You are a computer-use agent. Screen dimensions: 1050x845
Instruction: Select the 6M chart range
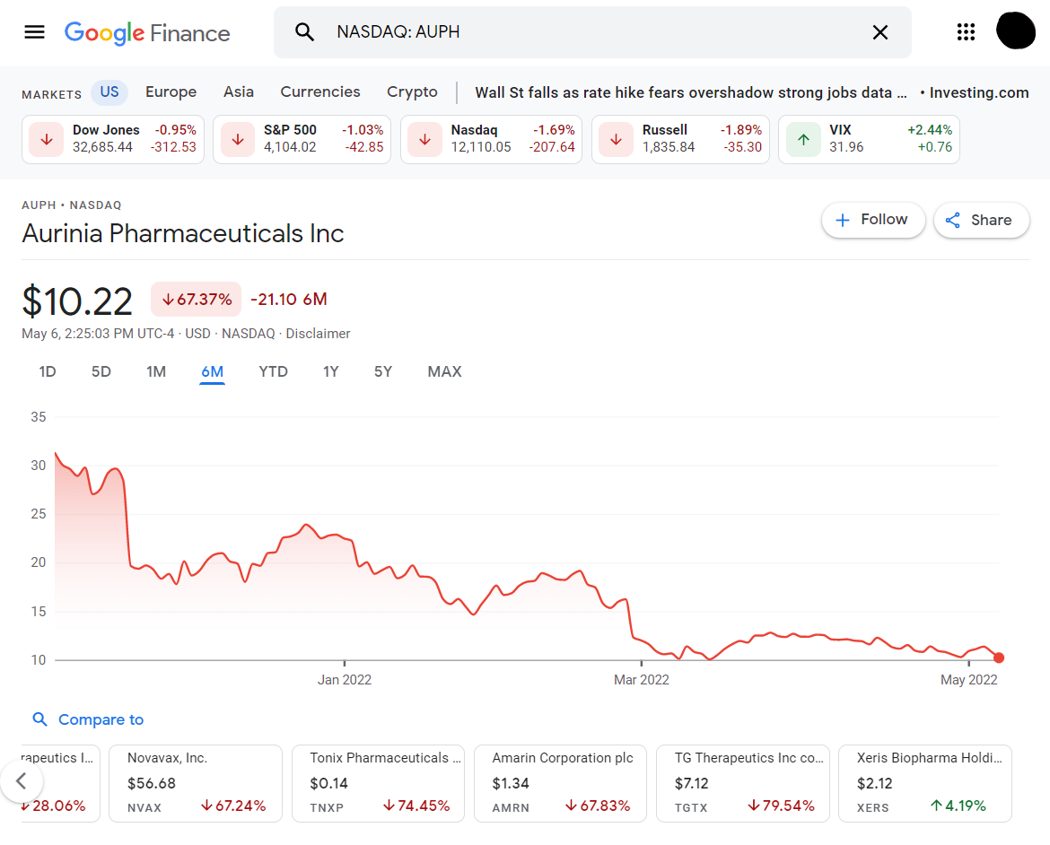(213, 370)
